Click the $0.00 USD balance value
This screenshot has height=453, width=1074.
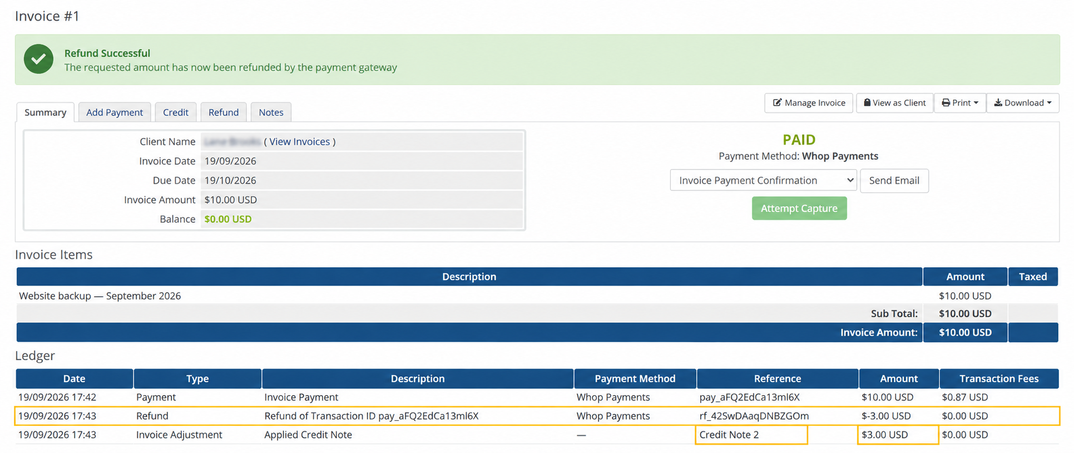tap(228, 219)
